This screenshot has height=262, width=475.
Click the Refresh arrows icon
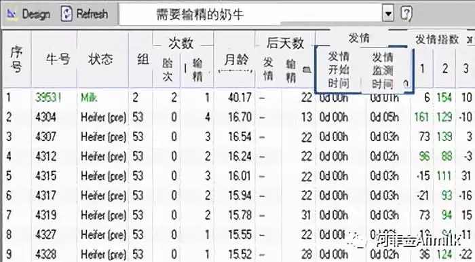point(66,14)
